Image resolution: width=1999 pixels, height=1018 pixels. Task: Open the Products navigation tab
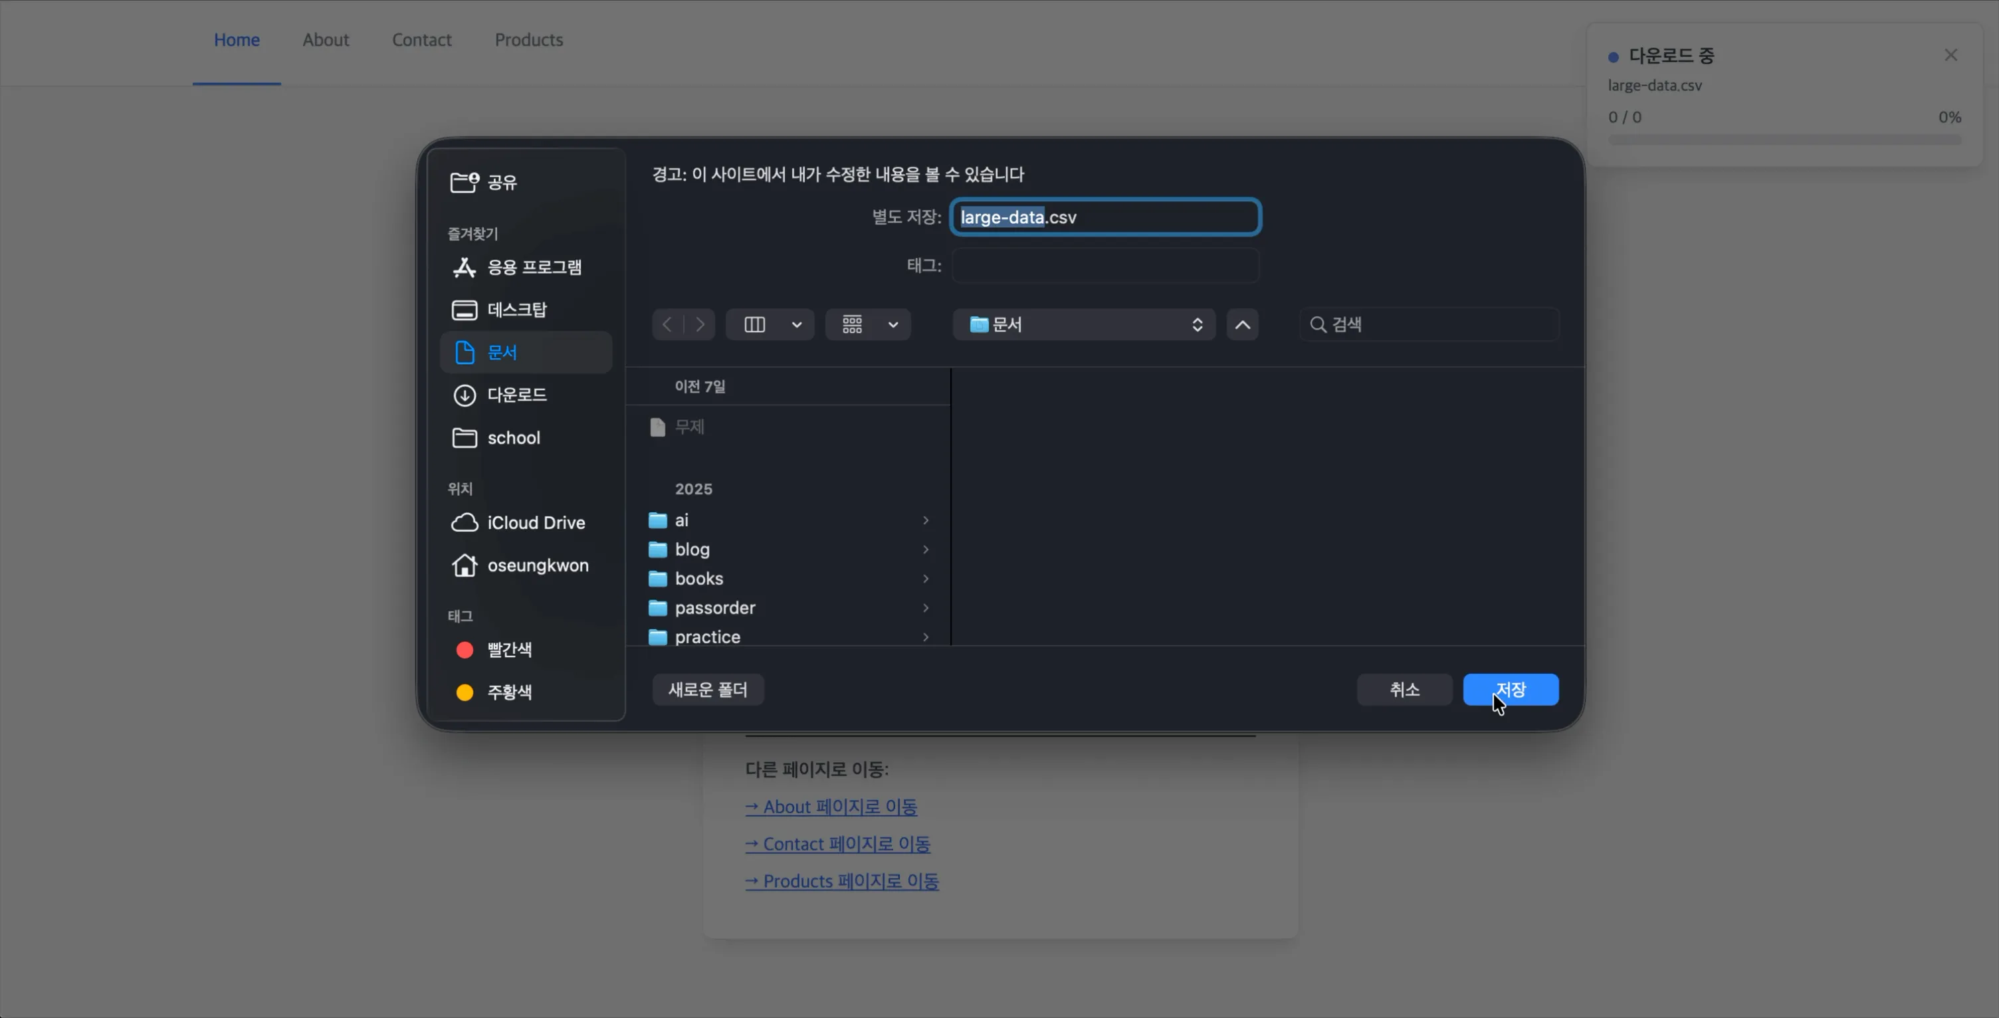529,40
